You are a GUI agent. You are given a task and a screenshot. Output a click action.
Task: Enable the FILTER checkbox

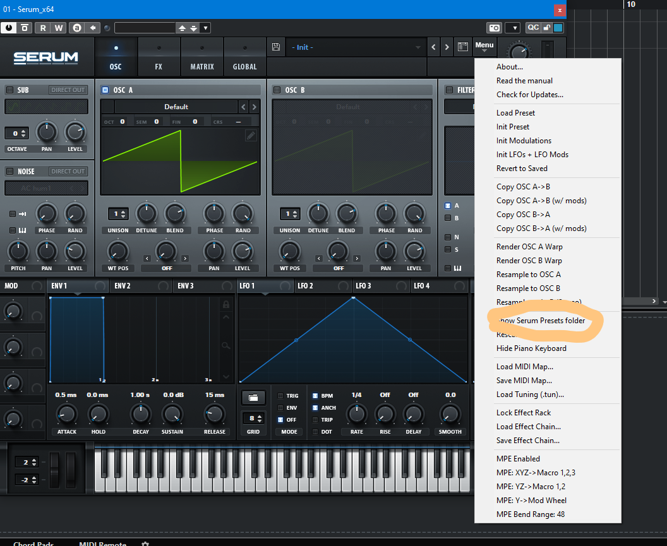click(x=449, y=90)
